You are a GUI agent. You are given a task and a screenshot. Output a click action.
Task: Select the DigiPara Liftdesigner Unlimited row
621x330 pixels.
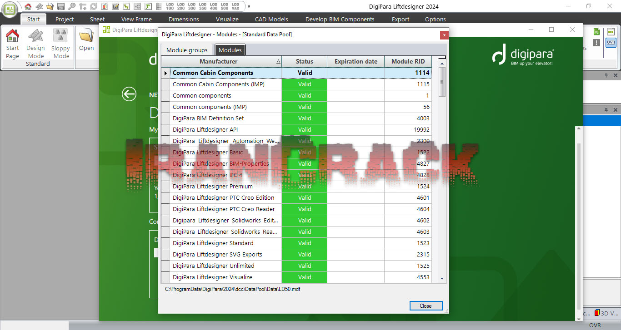(x=213, y=266)
